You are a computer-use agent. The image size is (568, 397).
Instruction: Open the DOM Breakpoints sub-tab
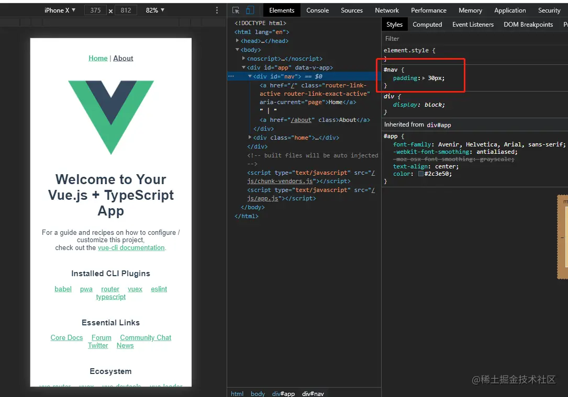click(528, 25)
